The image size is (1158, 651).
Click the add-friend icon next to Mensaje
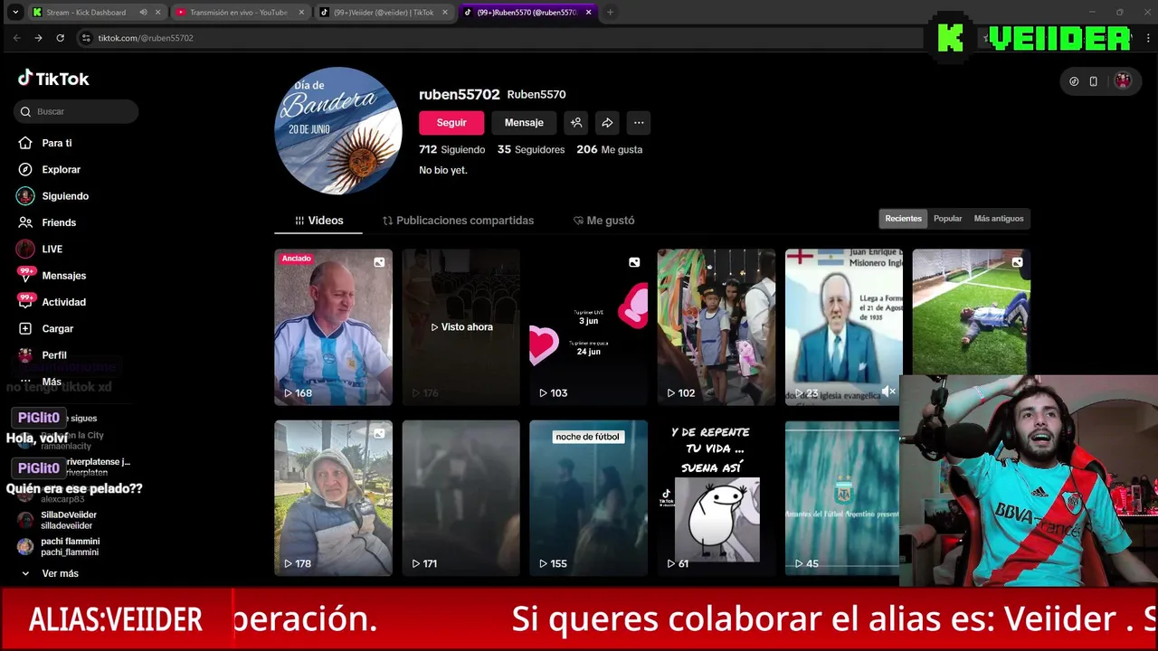pos(576,123)
